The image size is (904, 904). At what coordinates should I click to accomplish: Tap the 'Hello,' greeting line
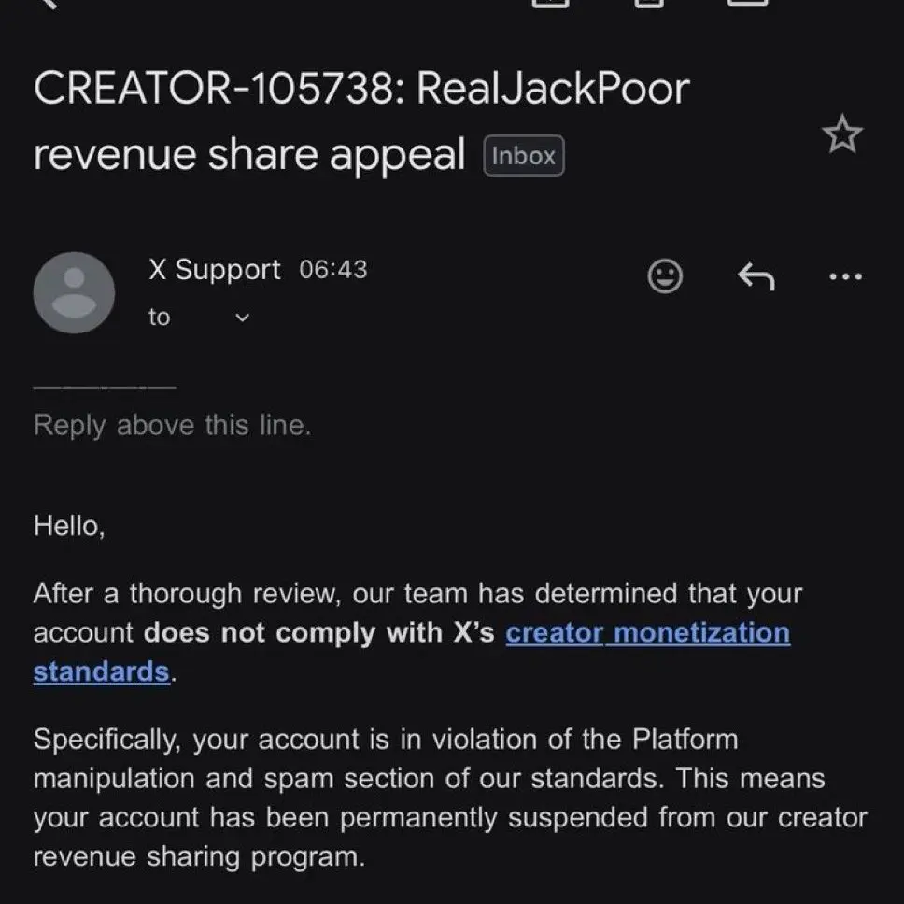tap(69, 526)
